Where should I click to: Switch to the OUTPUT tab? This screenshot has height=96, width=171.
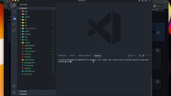pyautogui.click(x=72, y=56)
